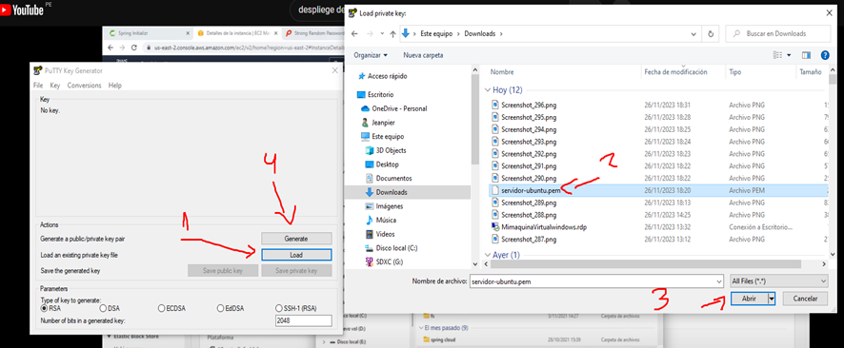This screenshot has width=844, height=348.
Task: Open the All Files (*.*) filter dropdown
Action: 779,280
